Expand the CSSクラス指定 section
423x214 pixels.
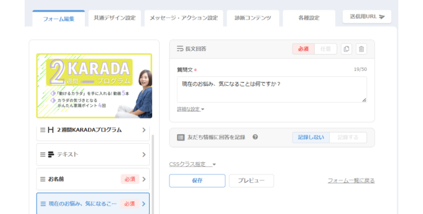pyautogui.click(x=192, y=164)
